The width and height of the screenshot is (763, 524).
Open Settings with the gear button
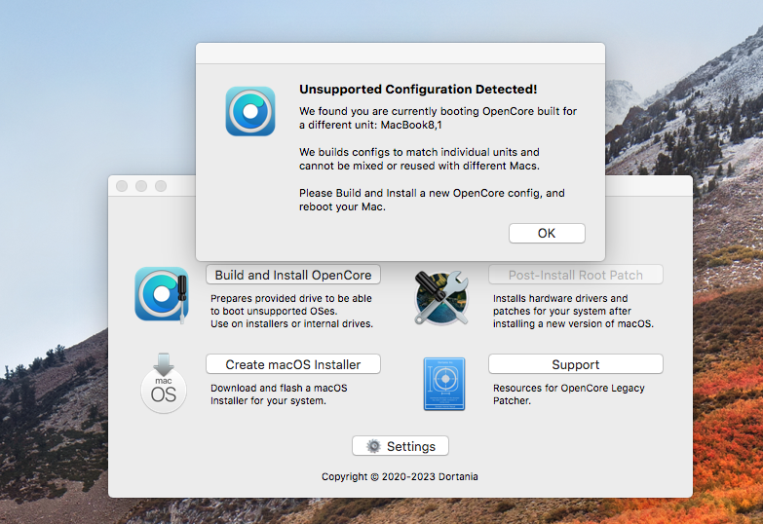(400, 446)
